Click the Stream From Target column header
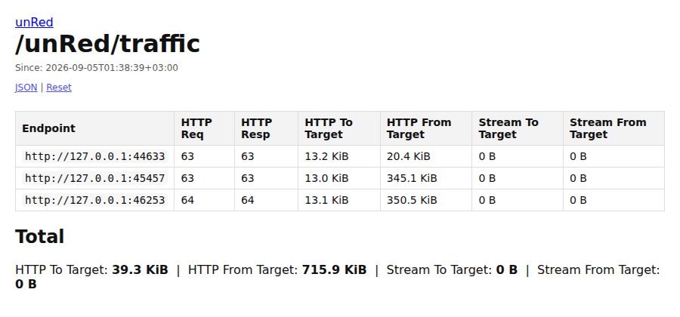 (614, 128)
